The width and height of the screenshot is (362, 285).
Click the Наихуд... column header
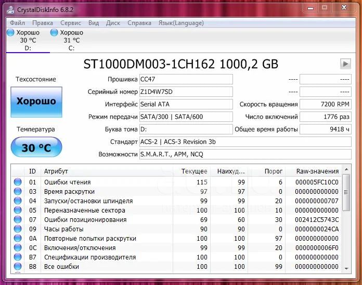pos(229,171)
